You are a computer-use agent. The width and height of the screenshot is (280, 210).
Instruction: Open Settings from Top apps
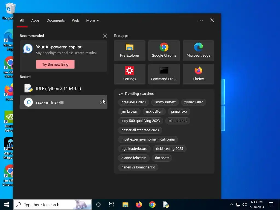(x=129, y=74)
